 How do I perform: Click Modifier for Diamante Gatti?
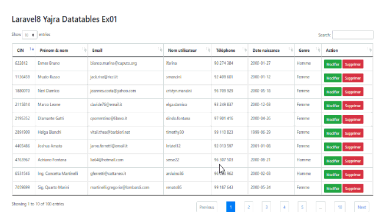tap(332, 120)
